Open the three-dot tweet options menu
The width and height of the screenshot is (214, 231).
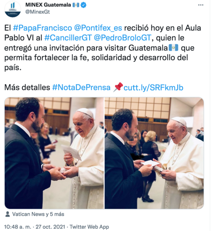click(201, 5)
